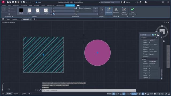This screenshot has height=96, width=171.
Task: Switch to Layout1 tab
Action: click(16, 94)
